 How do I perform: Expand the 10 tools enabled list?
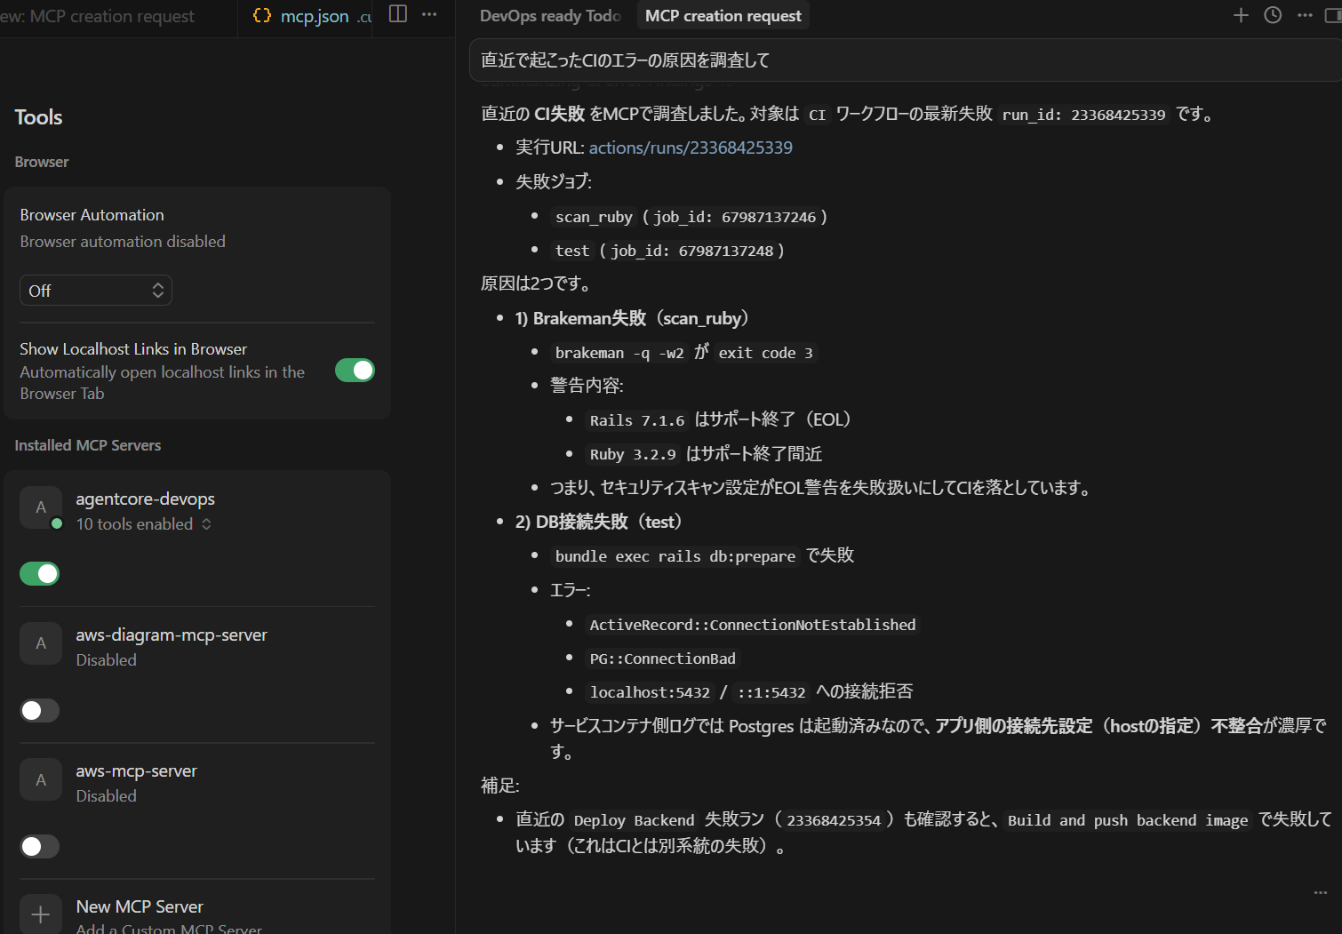144,524
